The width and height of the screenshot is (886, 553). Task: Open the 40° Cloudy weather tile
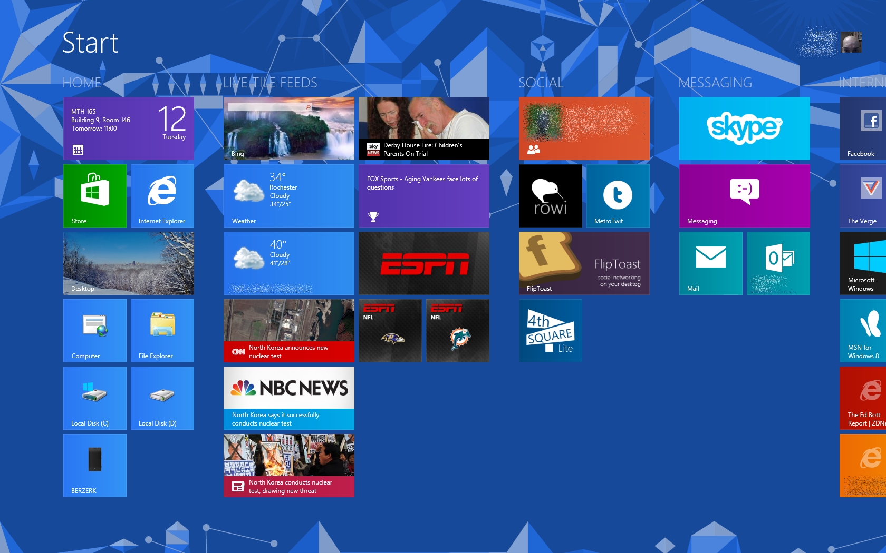click(289, 263)
